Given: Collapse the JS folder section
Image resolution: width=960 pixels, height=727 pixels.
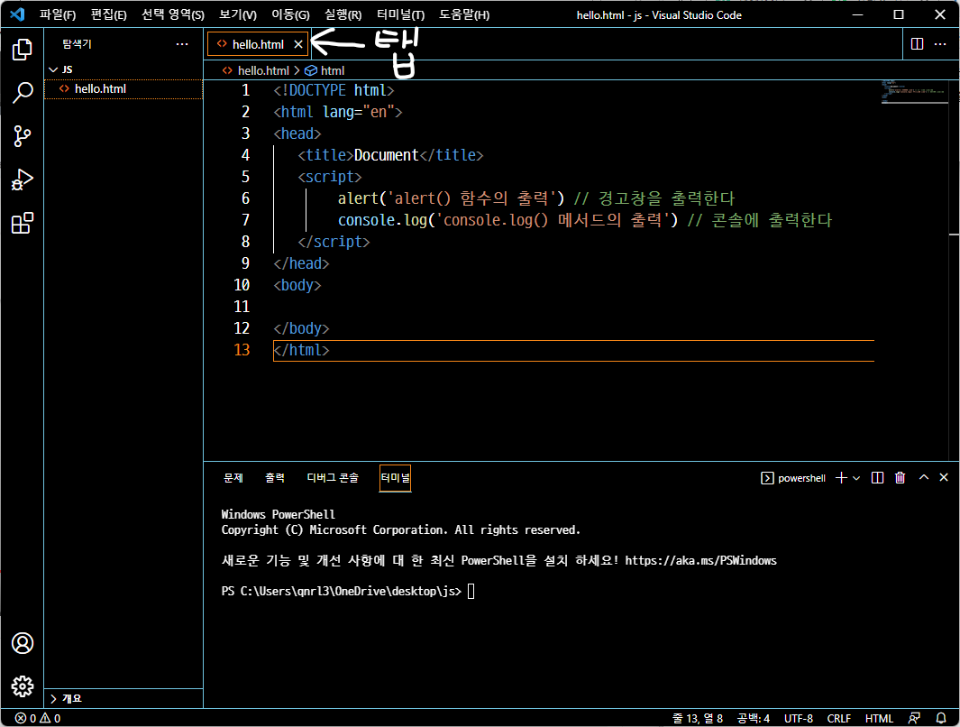Looking at the screenshot, I should (123, 69).
